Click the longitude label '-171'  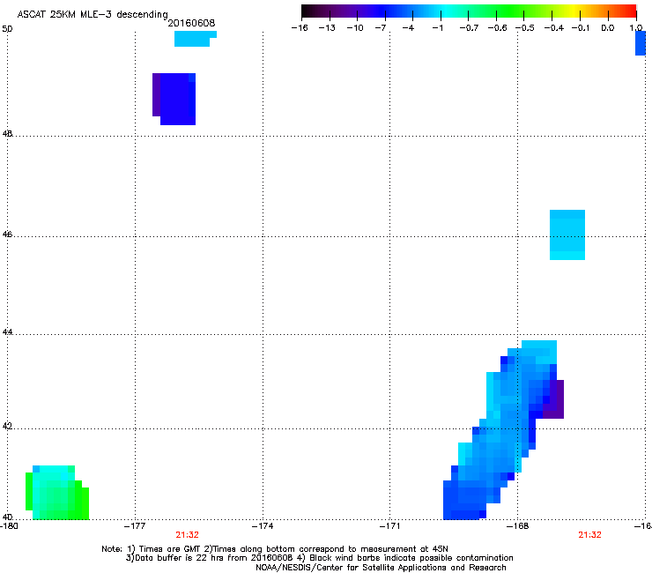(x=390, y=526)
